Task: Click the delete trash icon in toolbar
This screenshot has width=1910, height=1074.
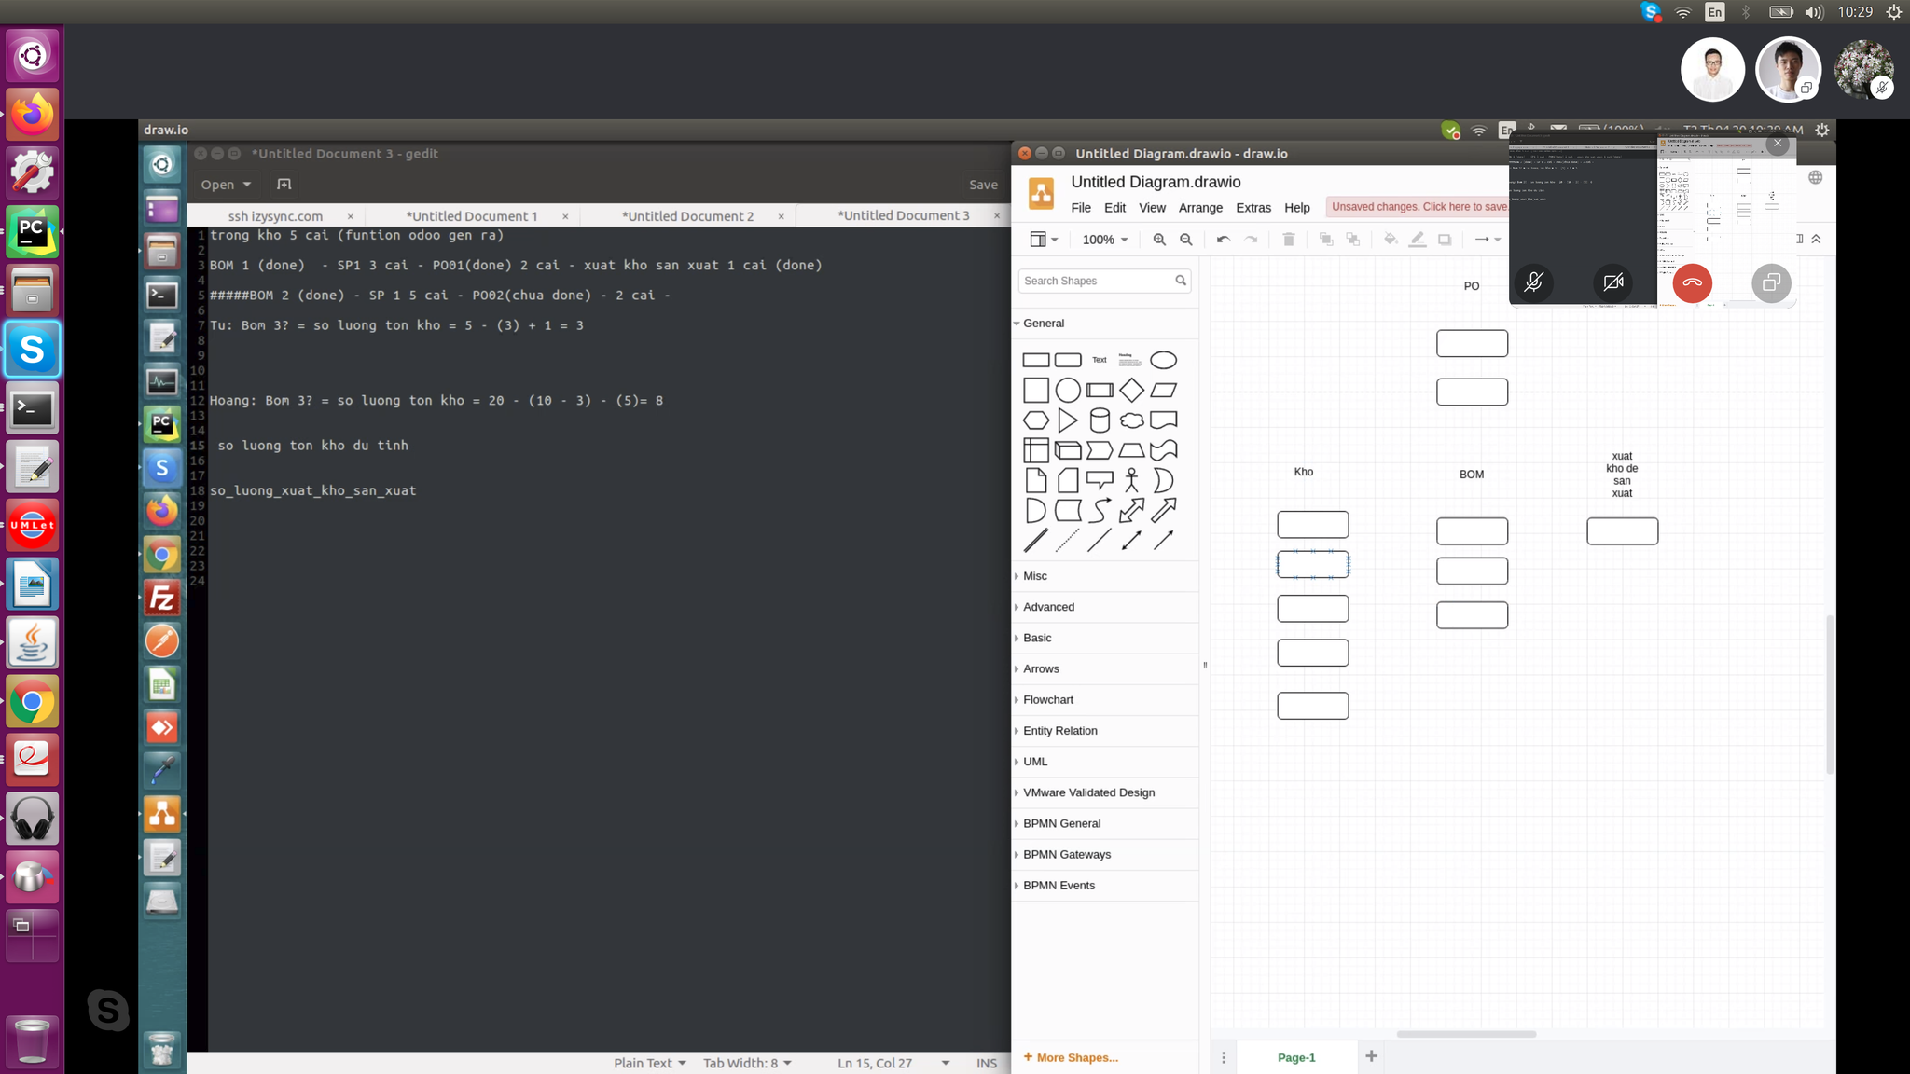Action: [x=1289, y=240]
